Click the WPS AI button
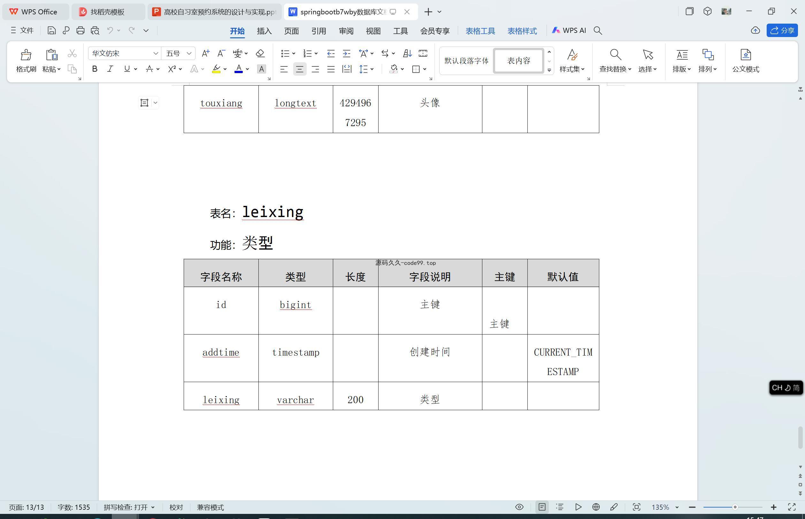This screenshot has height=519, width=805. (x=569, y=31)
